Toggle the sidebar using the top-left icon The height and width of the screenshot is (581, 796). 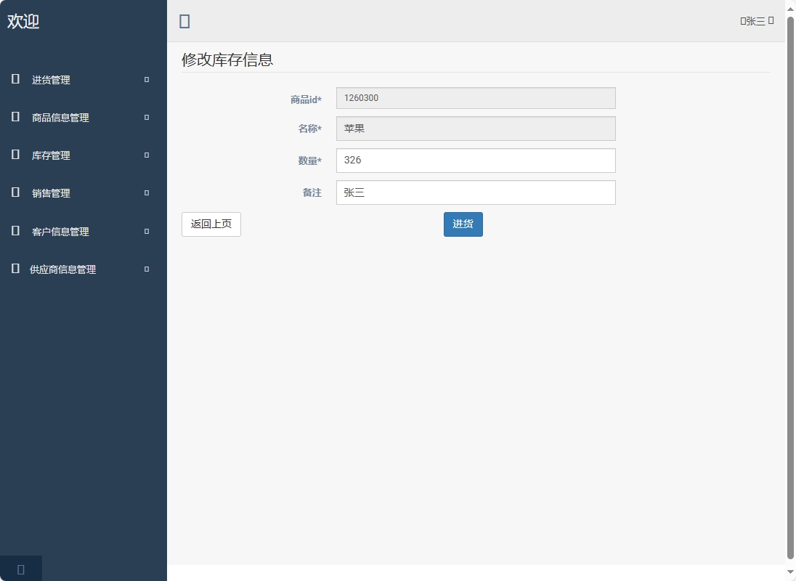pyautogui.click(x=184, y=21)
